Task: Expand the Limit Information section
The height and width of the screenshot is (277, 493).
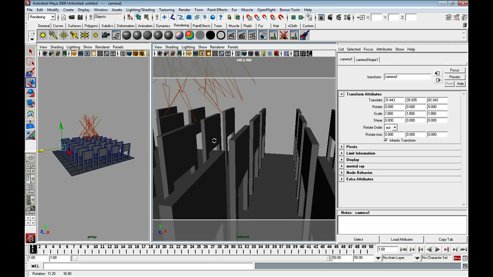Action: 341,153
